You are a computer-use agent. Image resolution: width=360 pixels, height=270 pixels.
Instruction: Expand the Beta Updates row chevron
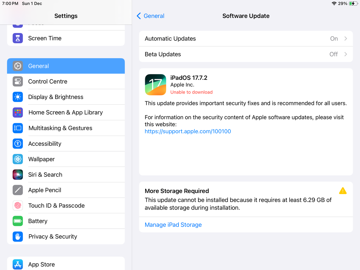tap(346, 54)
